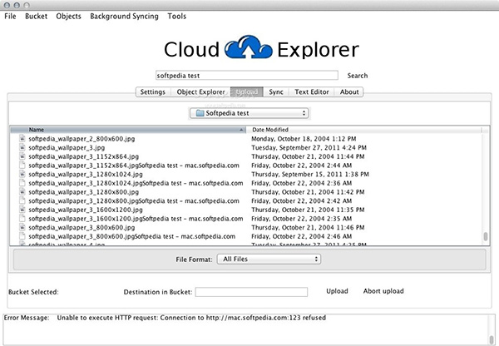The height and width of the screenshot is (346, 499).
Task: Click icon next to softpedia_wallpaper_3_1152x864.jpg
Action: pos(22,156)
